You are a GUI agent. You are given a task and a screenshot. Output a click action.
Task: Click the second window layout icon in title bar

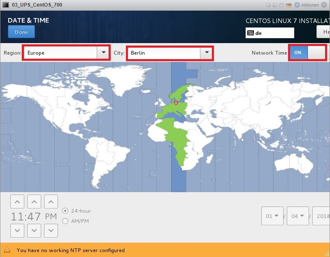274,5
